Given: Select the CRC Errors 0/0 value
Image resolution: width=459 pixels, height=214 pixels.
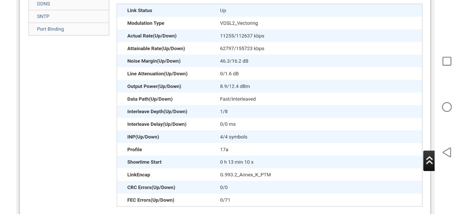Looking at the screenshot, I should tap(224, 187).
